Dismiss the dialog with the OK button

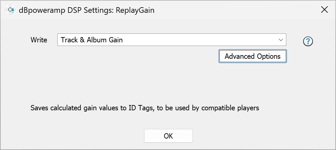tap(168, 136)
